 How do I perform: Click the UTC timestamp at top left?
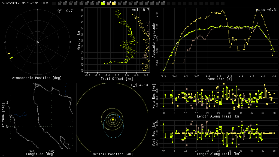[25, 3]
